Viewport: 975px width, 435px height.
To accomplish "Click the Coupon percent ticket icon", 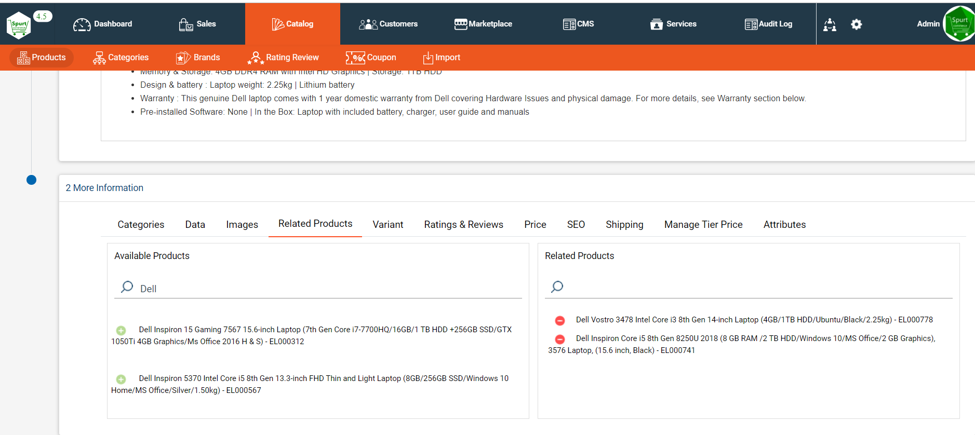I will point(355,58).
